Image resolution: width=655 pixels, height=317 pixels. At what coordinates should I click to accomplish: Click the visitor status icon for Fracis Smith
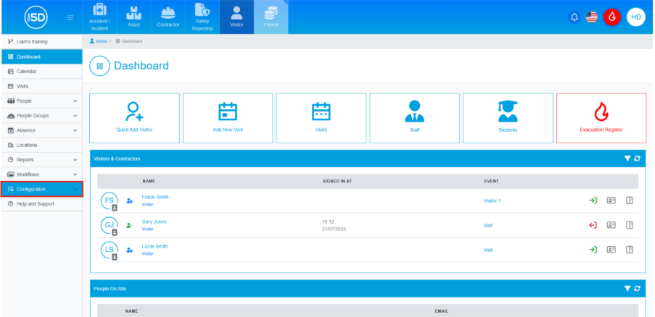[x=130, y=200]
